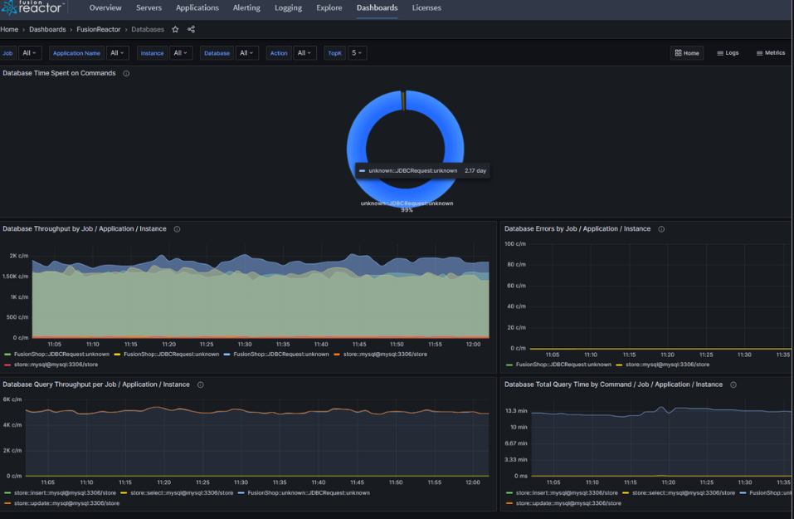Screen dimensions: 794x519
Task: Open Database Throughput panel title menu
Action: 85,229
